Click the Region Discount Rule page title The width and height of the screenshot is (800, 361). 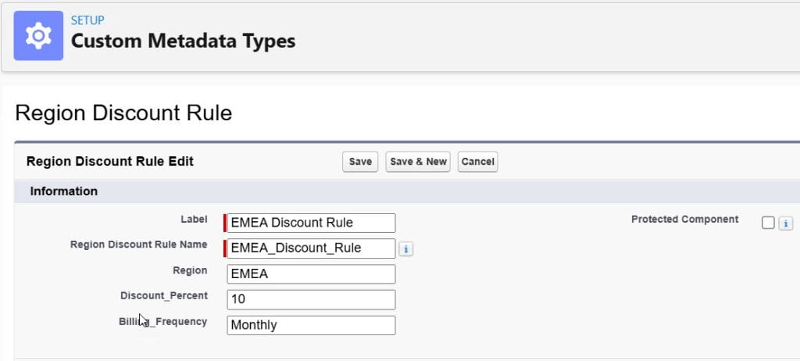click(x=123, y=113)
